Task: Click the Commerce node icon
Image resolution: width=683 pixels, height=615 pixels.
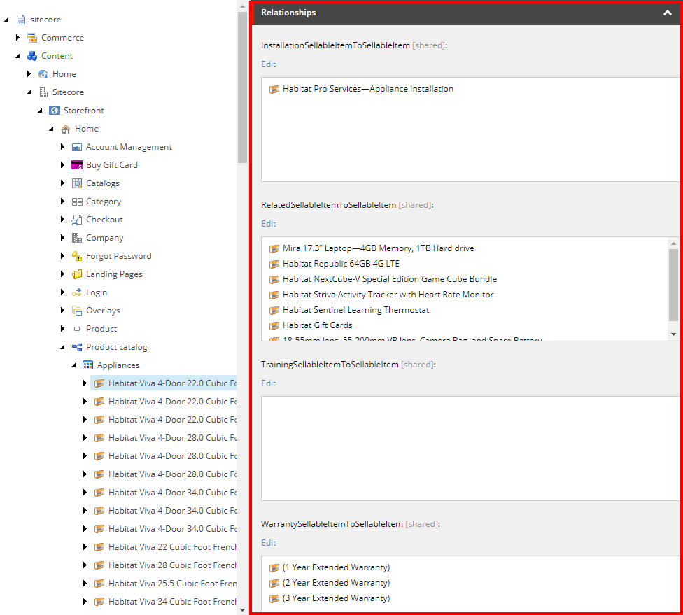Action: 32,38
